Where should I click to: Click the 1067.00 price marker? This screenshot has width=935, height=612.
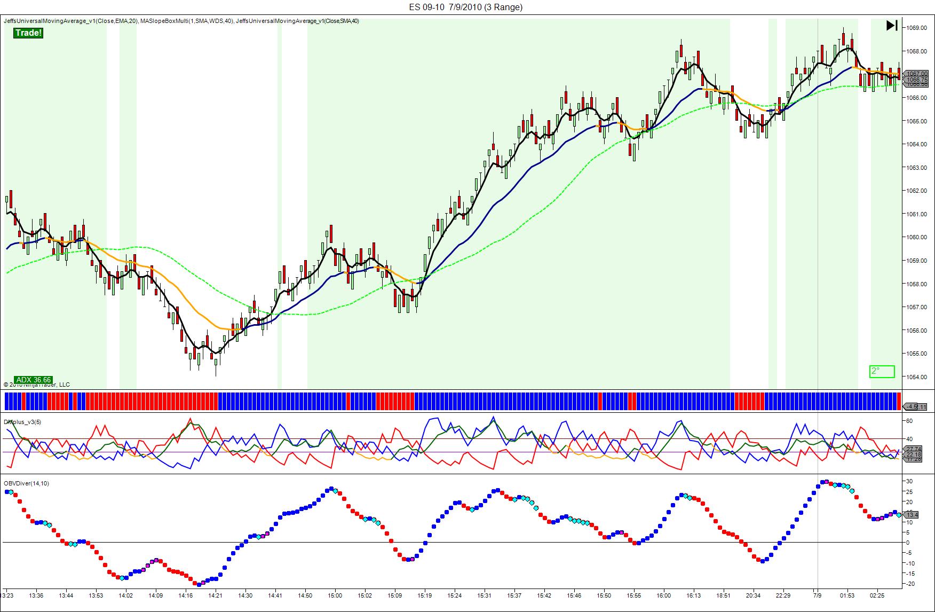click(x=917, y=74)
